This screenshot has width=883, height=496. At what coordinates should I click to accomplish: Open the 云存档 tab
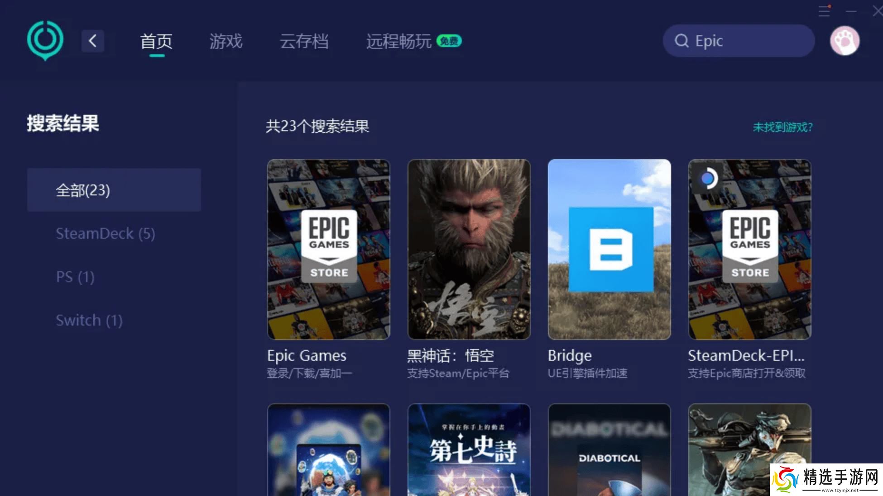[304, 42]
